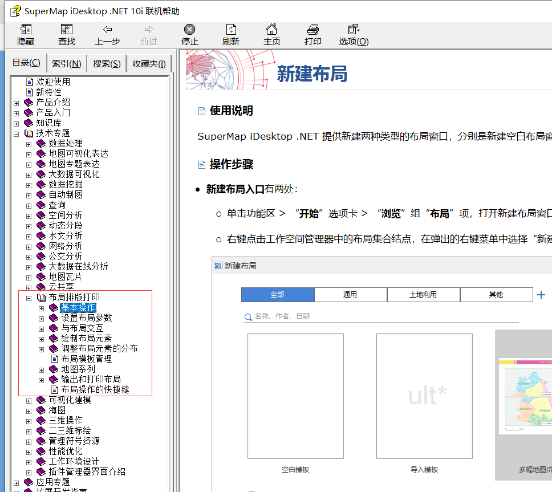552x492 pixels.
Task: Click the 名称、作者、日期 search field
Action: [x=381, y=316]
